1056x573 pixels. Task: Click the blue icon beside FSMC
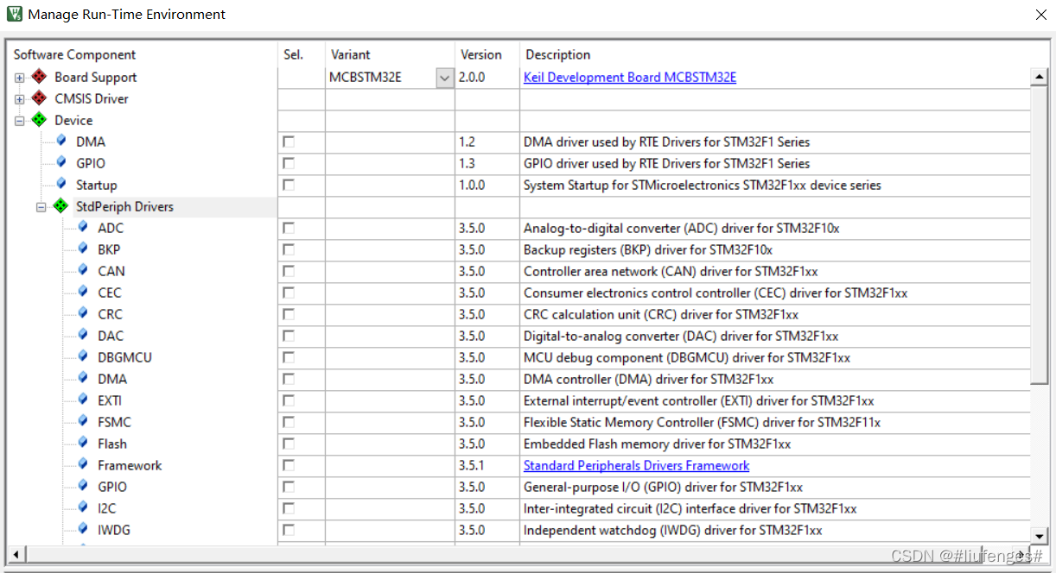pyautogui.click(x=83, y=421)
